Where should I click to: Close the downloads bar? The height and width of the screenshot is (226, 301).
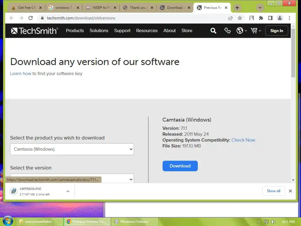click(290, 191)
